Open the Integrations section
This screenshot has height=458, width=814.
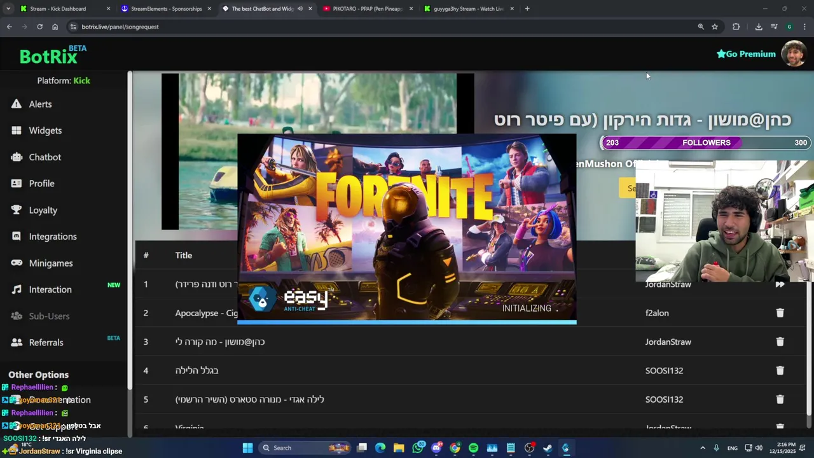click(x=53, y=237)
